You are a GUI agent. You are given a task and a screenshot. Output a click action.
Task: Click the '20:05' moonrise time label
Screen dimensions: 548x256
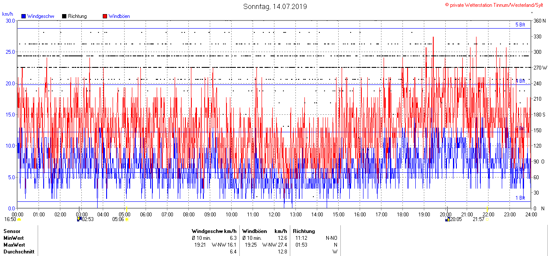pos(456,219)
